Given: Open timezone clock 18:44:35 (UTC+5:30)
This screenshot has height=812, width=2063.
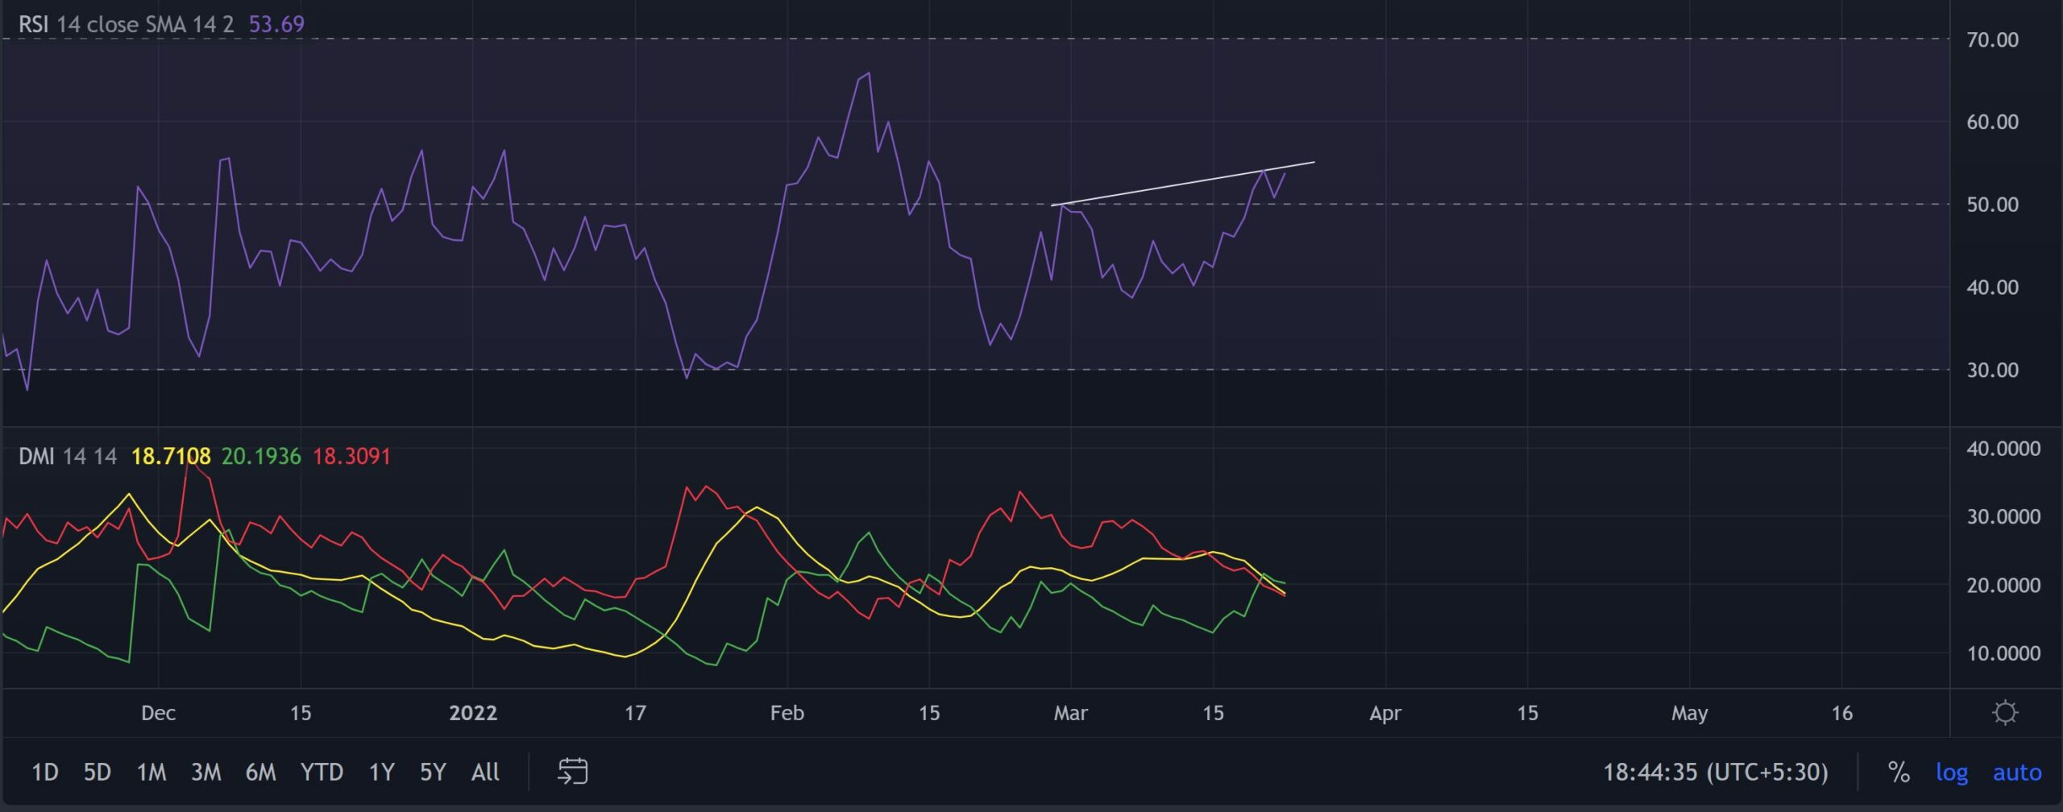Looking at the screenshot, I should (1716, 773).
